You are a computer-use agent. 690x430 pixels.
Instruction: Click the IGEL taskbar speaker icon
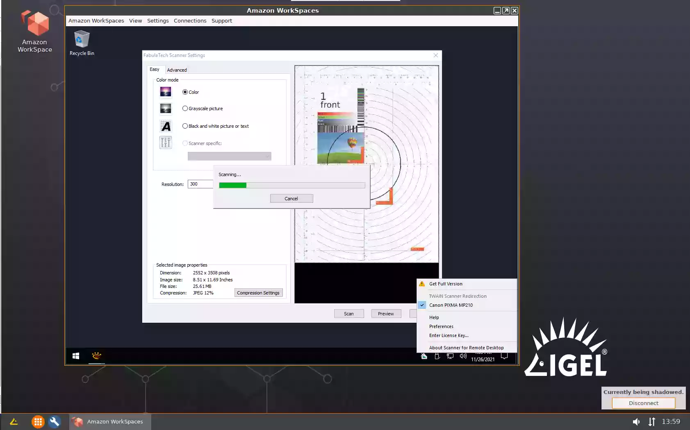(x=636, y=421)
